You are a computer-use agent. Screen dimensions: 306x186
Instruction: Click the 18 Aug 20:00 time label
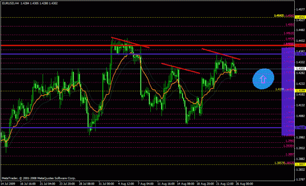tap(205, 184)
